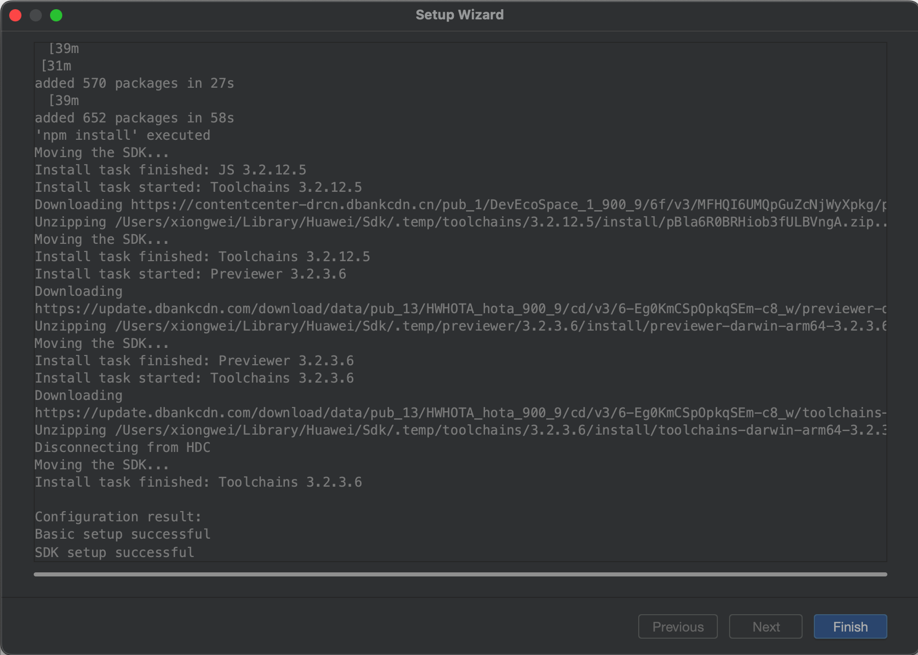Click the Setup Wizard title text

point(460,15)
